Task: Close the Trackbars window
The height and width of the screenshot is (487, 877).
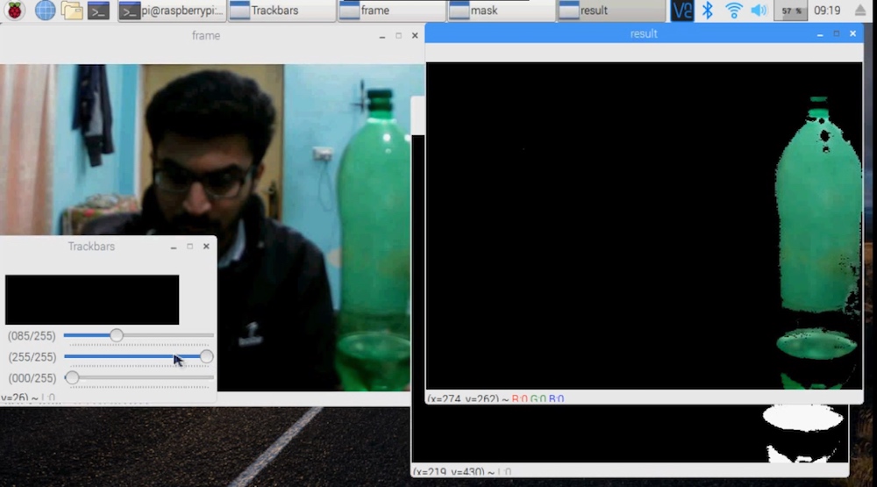Action: pos(206,247)
